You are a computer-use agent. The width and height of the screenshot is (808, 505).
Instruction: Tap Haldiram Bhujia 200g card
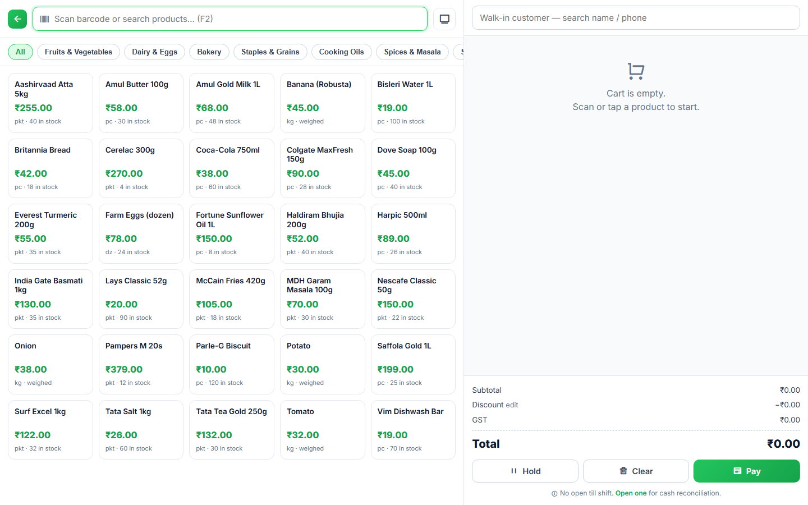[323, 233]
